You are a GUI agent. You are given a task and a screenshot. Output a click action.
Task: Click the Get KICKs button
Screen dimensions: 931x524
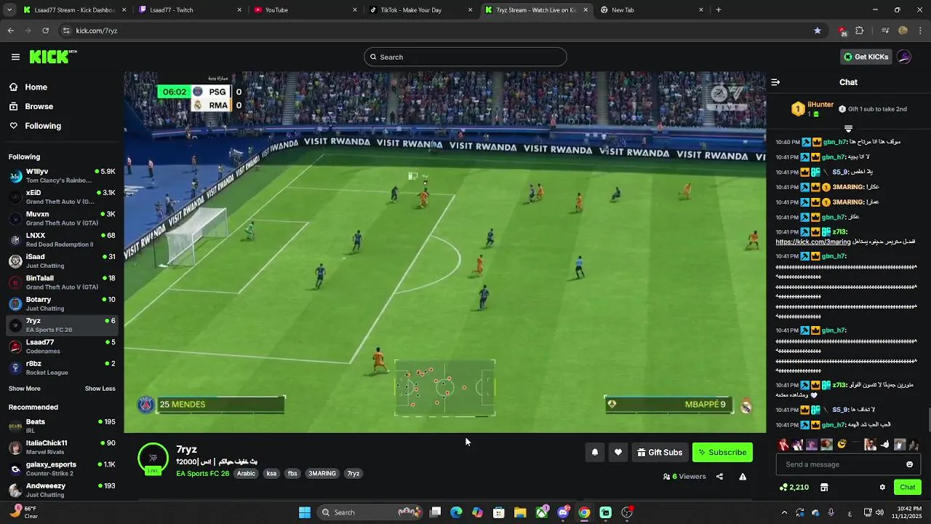(x=866, y=57)
